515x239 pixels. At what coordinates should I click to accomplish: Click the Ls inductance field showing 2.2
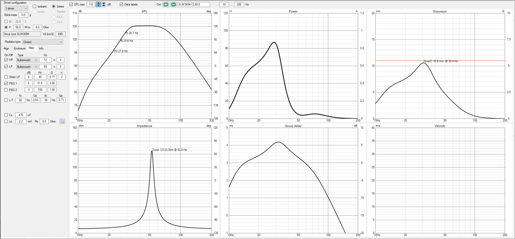point(21,121)
